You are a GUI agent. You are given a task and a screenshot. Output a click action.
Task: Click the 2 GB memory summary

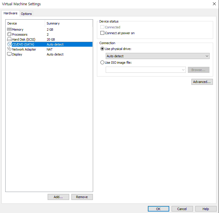[x=50, y=30]
